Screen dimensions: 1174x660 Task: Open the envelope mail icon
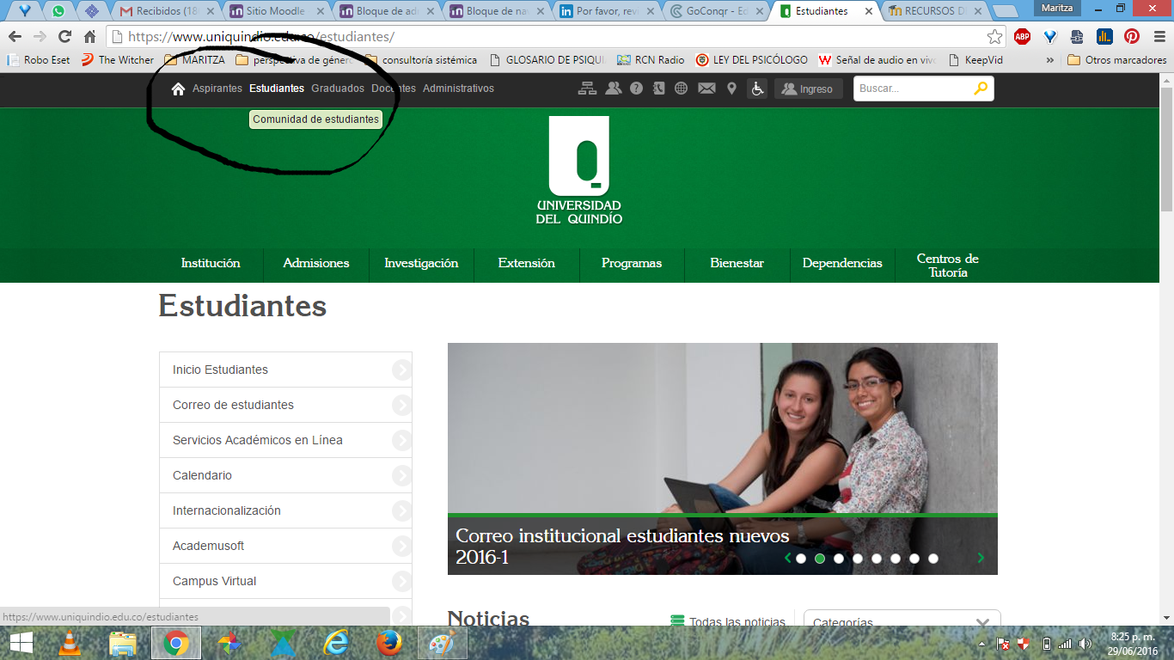point(706,89)
